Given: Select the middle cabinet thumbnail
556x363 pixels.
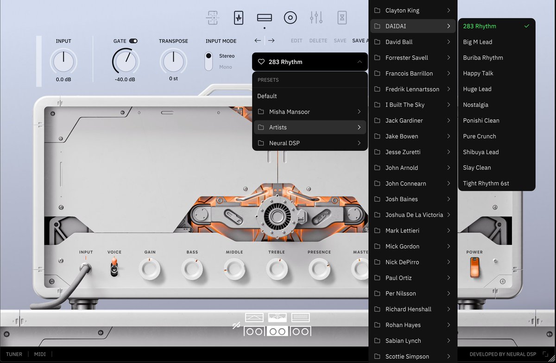Looking at the screenshot, I should [x=278, y=331].
